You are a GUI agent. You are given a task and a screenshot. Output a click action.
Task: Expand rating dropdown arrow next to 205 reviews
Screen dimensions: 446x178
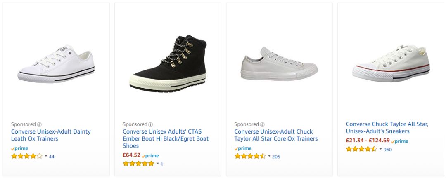[x=269, y=156]
